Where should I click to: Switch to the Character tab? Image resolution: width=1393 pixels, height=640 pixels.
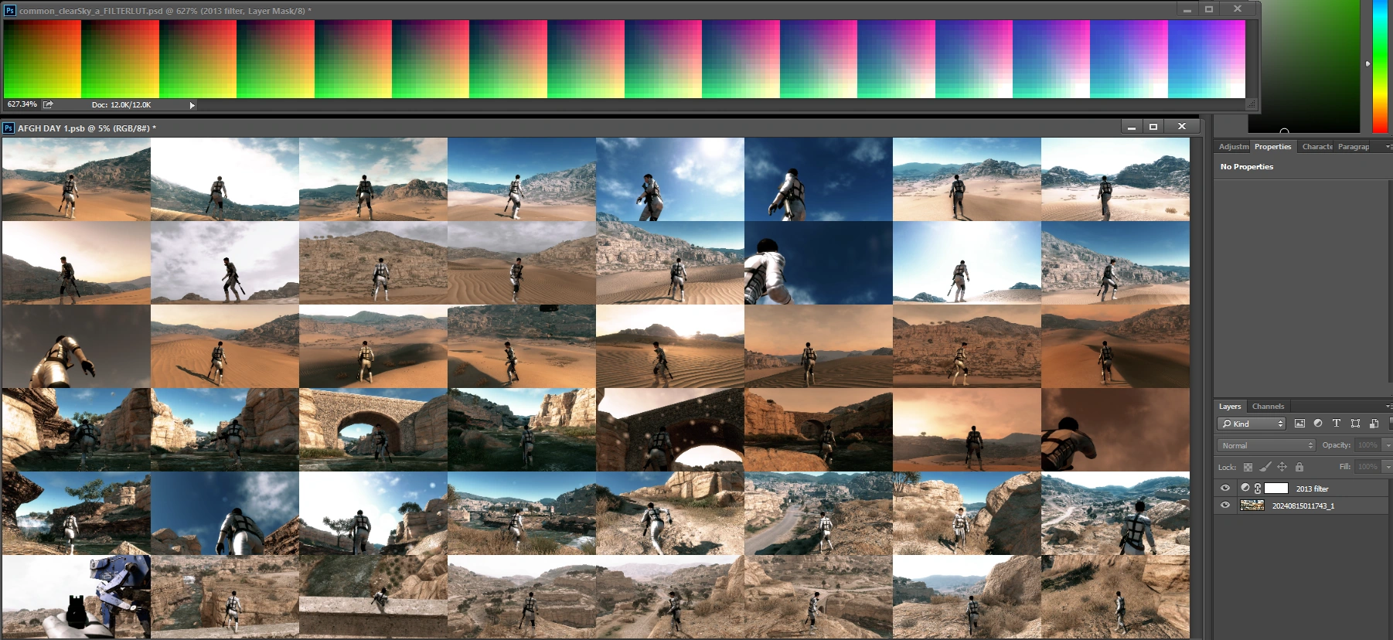coord(1316,146)
